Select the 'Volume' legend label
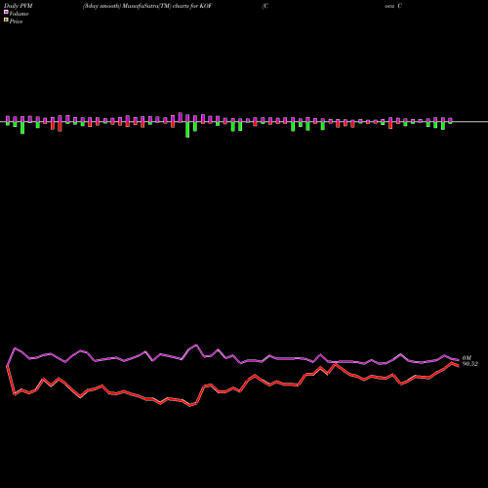The image size is (488, 488). (x=19, y=14)
